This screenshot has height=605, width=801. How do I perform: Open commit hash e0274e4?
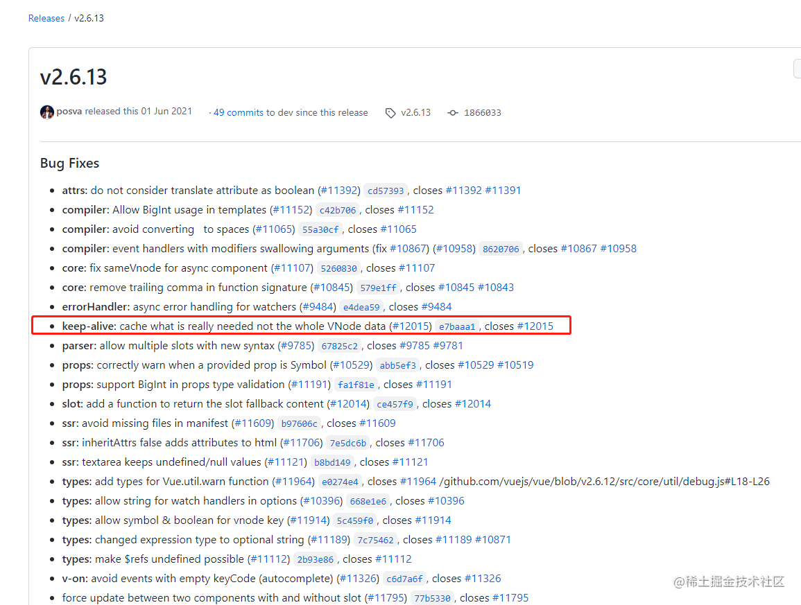pos(341,482)
